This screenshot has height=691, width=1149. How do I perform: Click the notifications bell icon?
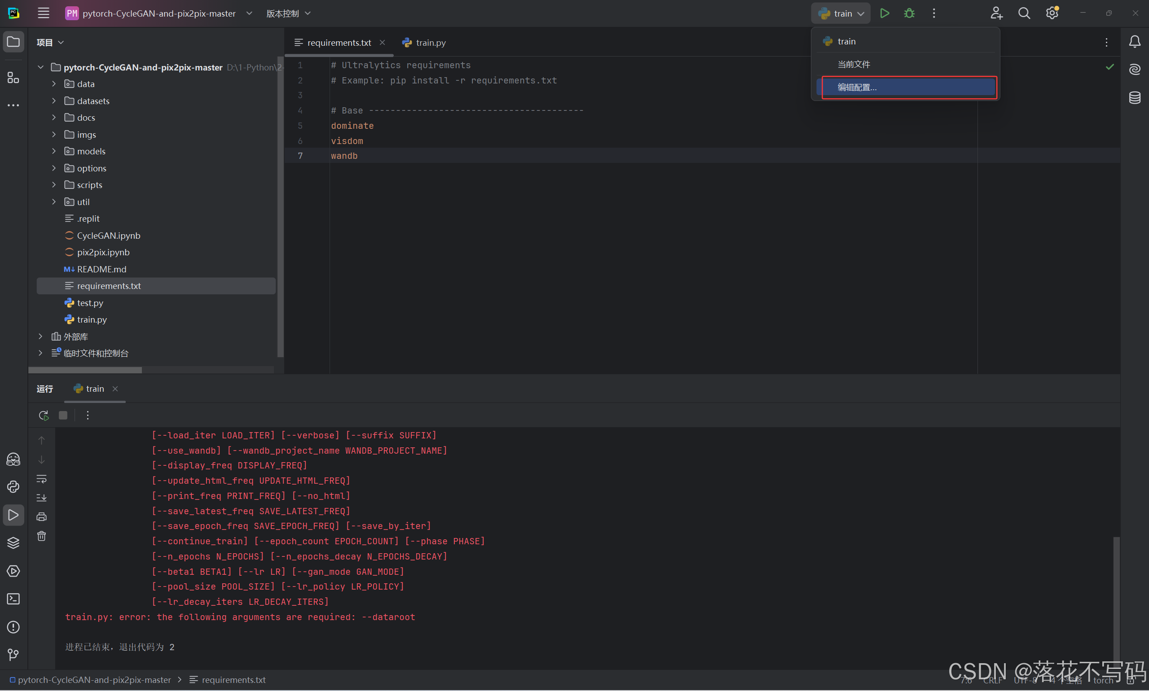pyautogui.click(x=1135, y=42)
